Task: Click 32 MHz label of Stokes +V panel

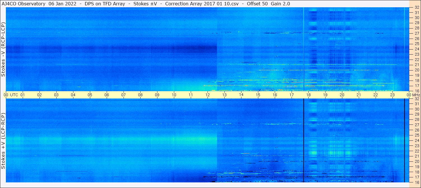Action: 417,99
